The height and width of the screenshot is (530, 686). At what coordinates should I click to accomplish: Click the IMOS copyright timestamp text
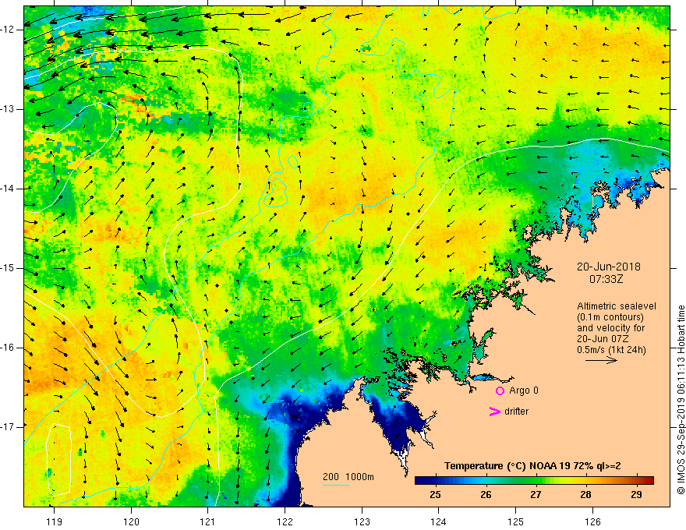coord(681,400)
